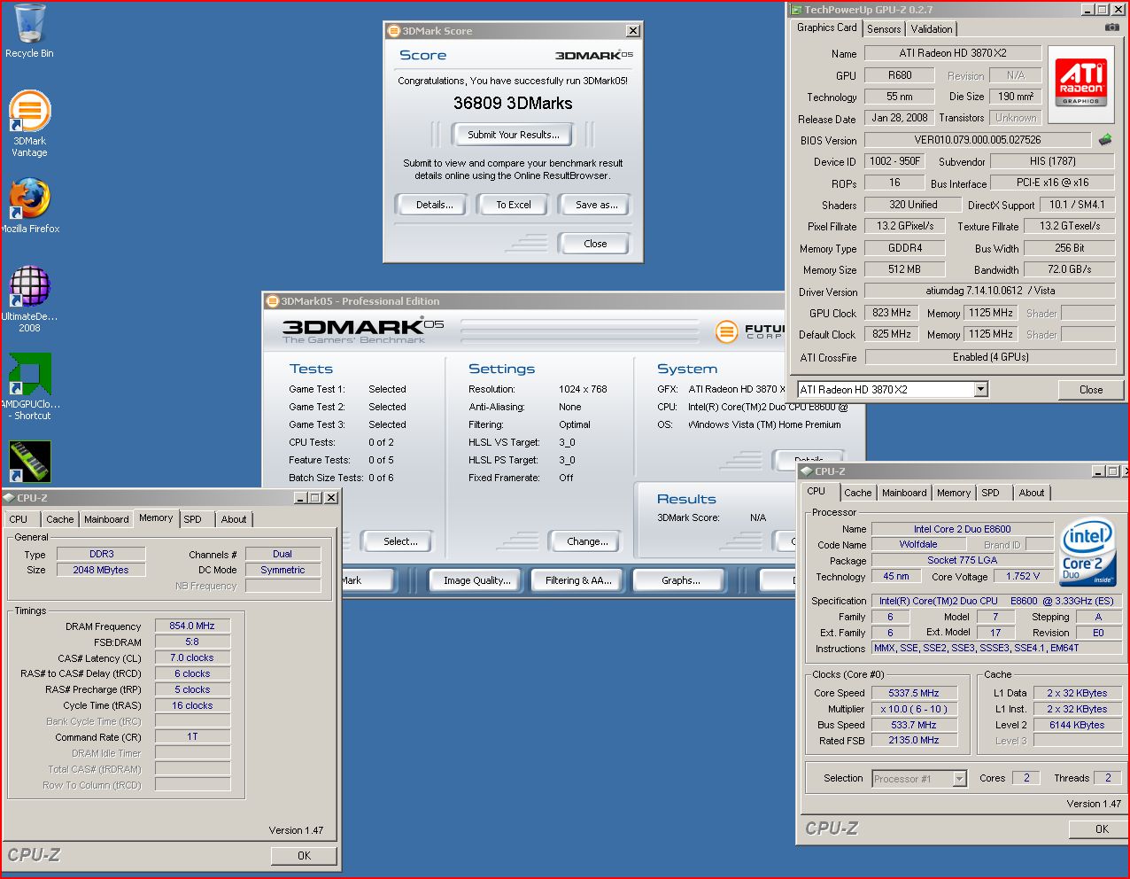
Task: Click DRAM Frequency 854.0 MHz value
Action: 192,626
